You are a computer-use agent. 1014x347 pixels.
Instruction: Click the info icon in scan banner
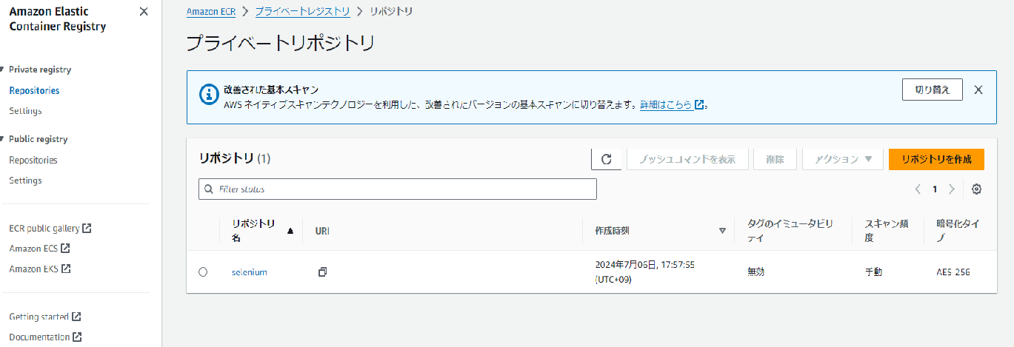[210, 95]
